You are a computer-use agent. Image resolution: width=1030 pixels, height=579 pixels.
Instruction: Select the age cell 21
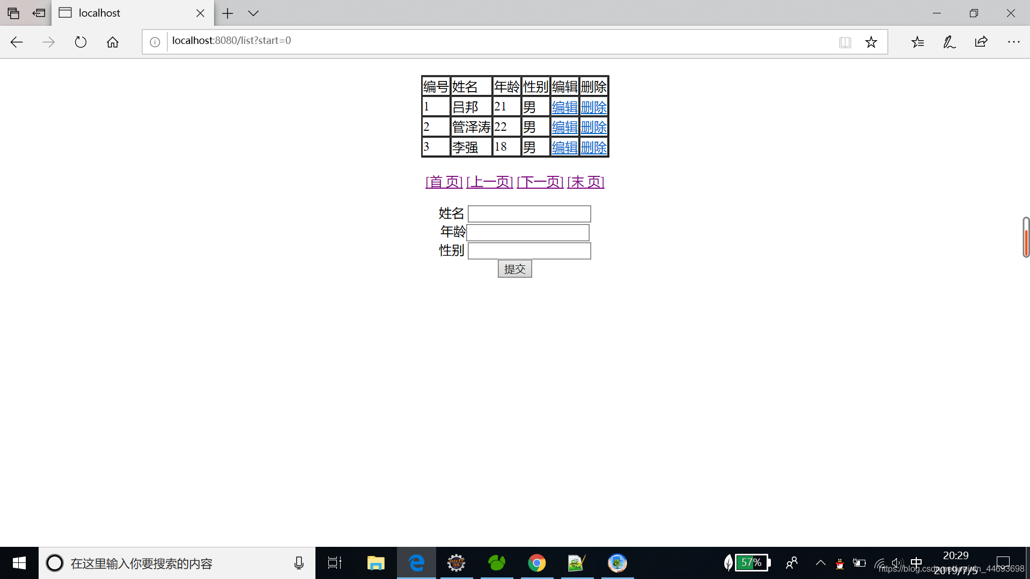point(506,107)
